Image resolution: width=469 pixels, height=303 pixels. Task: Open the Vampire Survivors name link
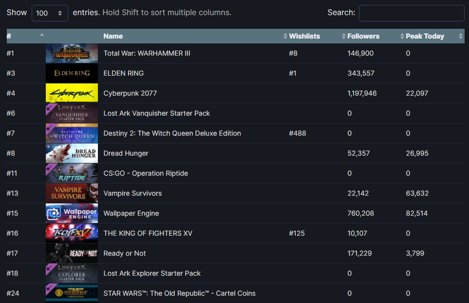[x=132, y=193]
